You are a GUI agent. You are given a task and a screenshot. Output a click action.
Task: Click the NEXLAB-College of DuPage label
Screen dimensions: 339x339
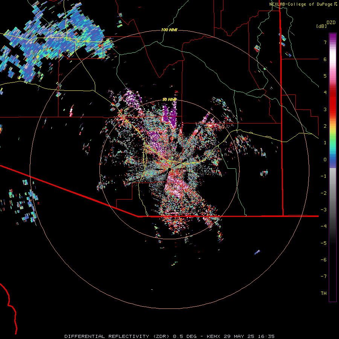pyautogui.click(x=301, y=4)
